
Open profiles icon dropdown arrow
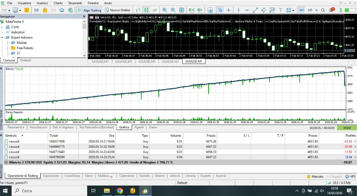click(20, 10)
